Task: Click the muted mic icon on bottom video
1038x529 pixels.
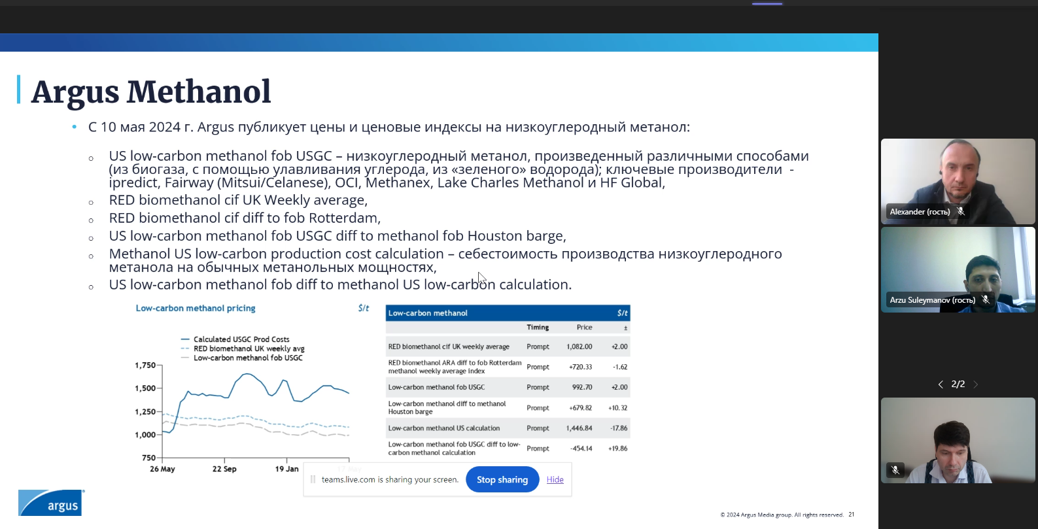Action: pos(895,469)
